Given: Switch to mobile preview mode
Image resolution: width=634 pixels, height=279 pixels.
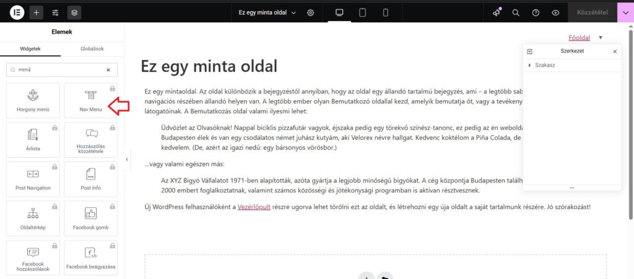Looking at the screenshot, I should pos(386,12).
